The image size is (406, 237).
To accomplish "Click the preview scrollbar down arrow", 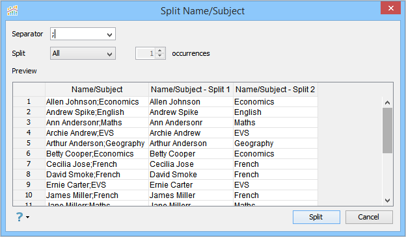I will pos(387,200).
